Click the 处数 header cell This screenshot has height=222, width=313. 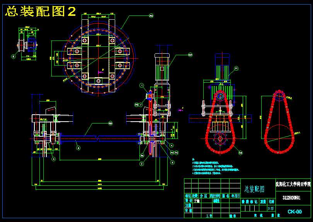click(x=195, y=196)
